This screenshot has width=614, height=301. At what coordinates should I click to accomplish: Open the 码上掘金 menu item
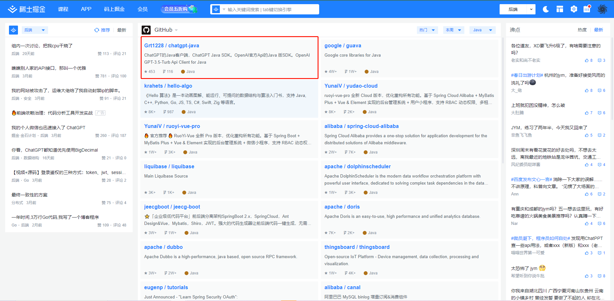114,9
